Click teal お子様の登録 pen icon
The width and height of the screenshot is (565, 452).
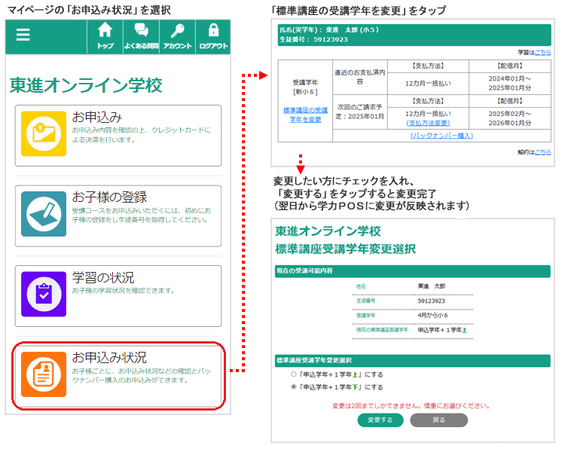44,214
